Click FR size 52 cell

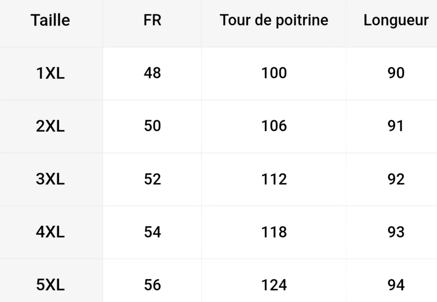(x=152, y=179)
